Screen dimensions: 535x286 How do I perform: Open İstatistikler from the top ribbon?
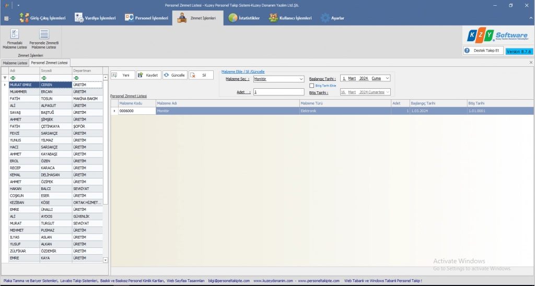click(x=244, y=18)
